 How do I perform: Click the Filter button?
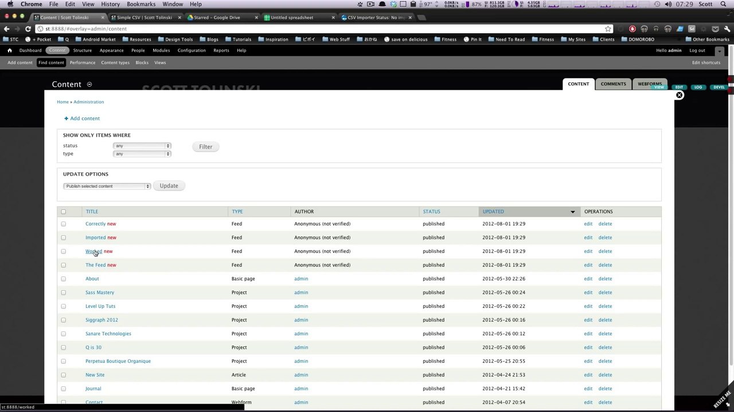205,147
